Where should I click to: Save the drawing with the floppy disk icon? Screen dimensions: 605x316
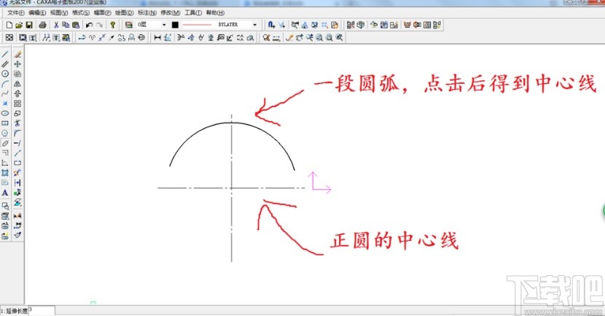[29, 25]
